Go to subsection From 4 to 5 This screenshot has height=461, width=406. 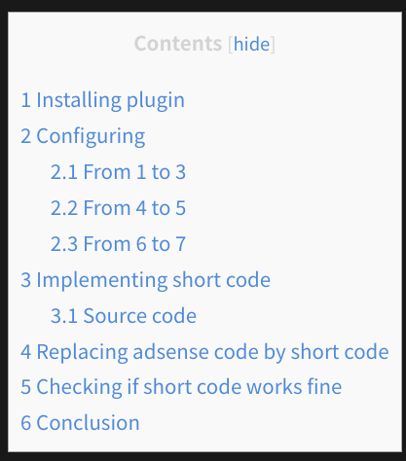(x=118, y=208)
